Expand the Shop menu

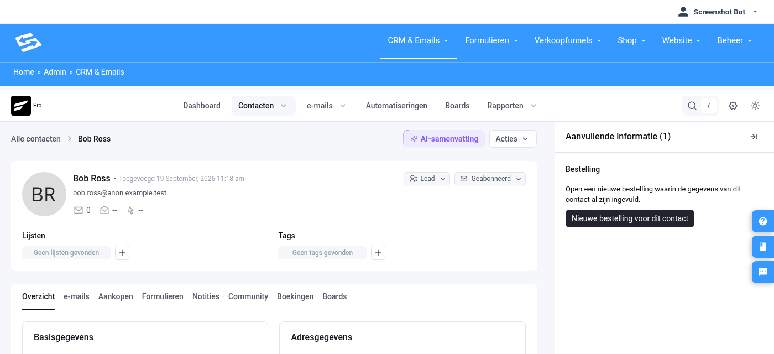coord(632,40)
